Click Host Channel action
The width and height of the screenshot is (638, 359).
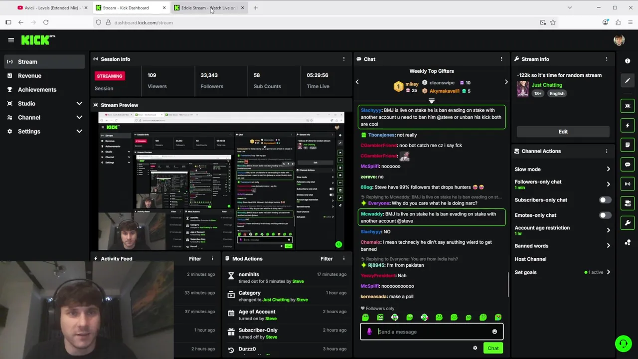530,259
